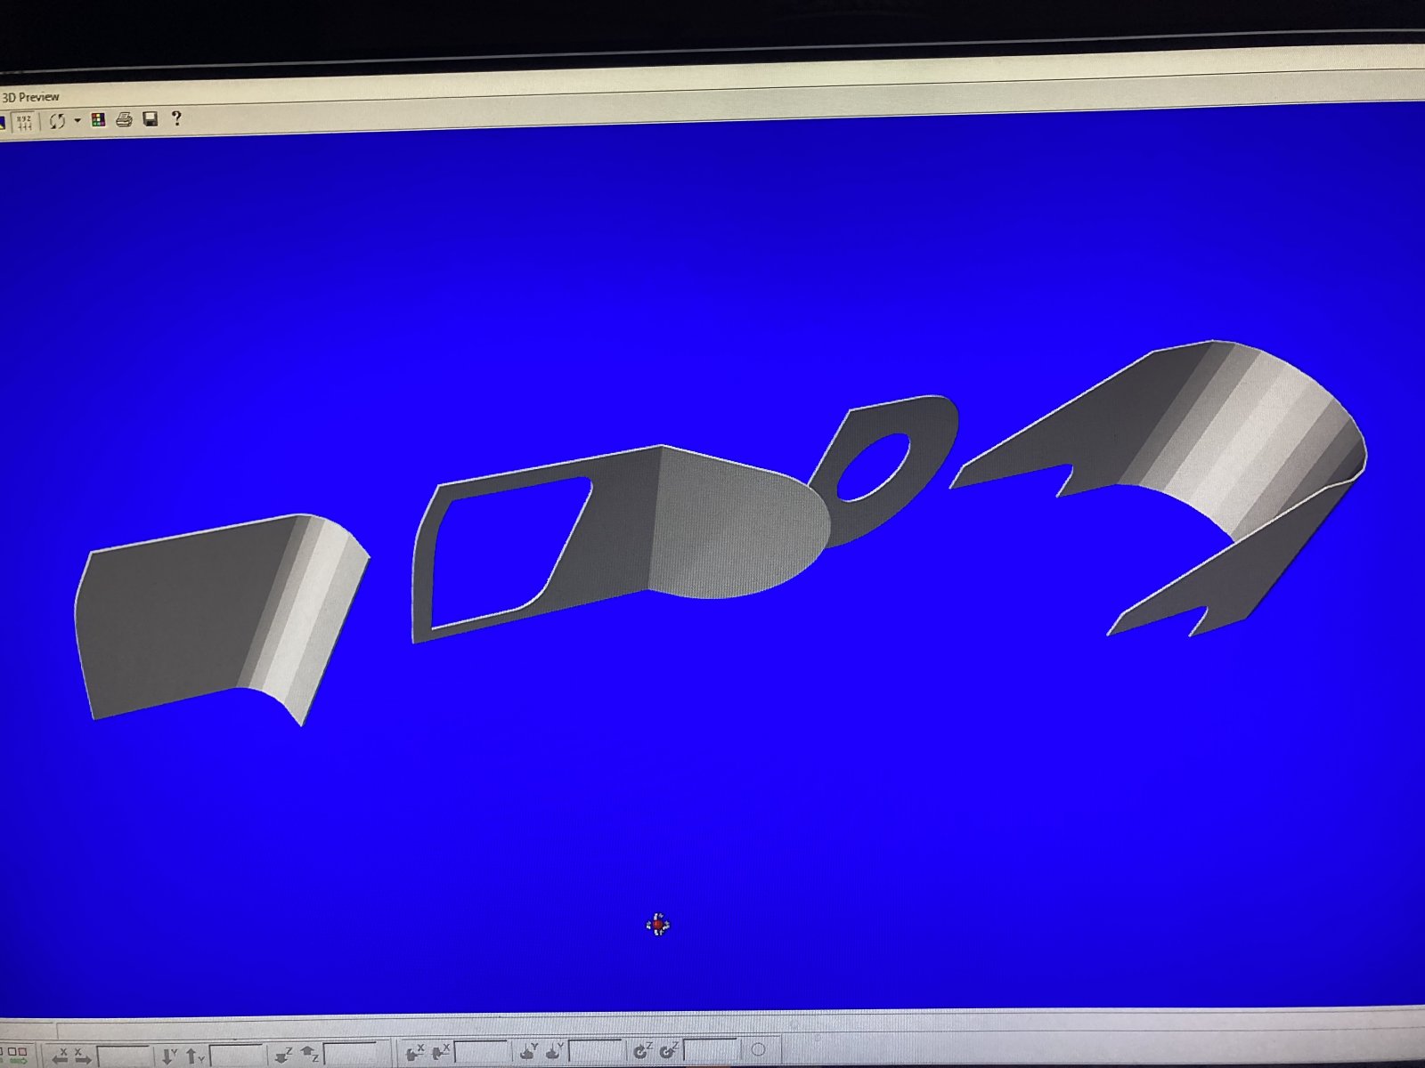
Task: Rotate model negative about Y axis
Action: [x=528, y=1051]
